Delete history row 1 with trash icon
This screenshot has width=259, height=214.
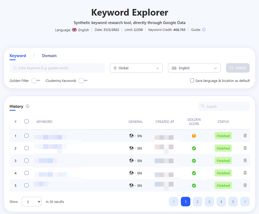click(x=245, y=136)
